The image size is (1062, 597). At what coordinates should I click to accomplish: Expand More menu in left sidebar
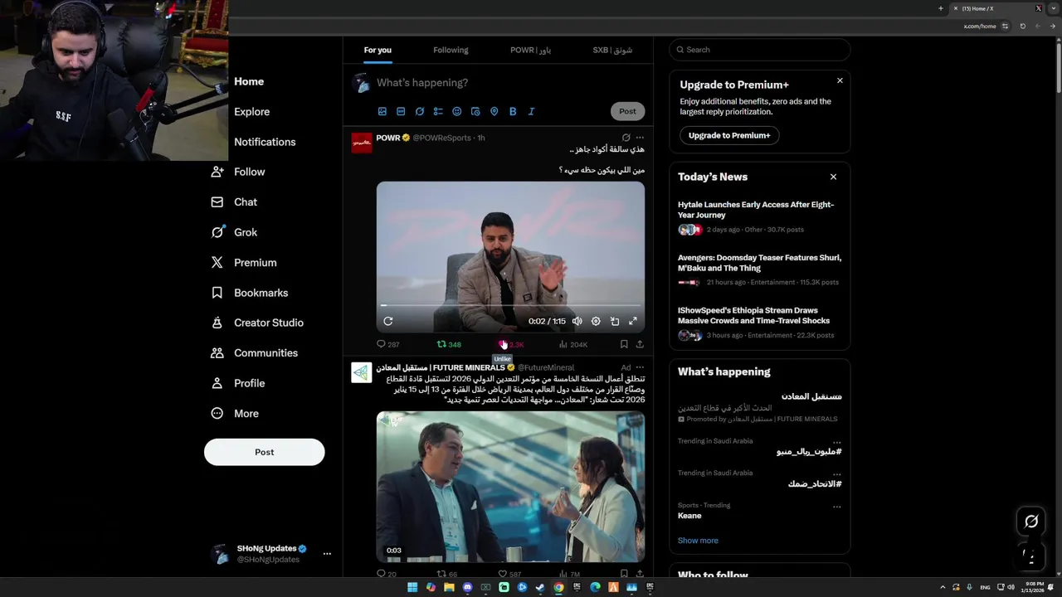(234, 414)
